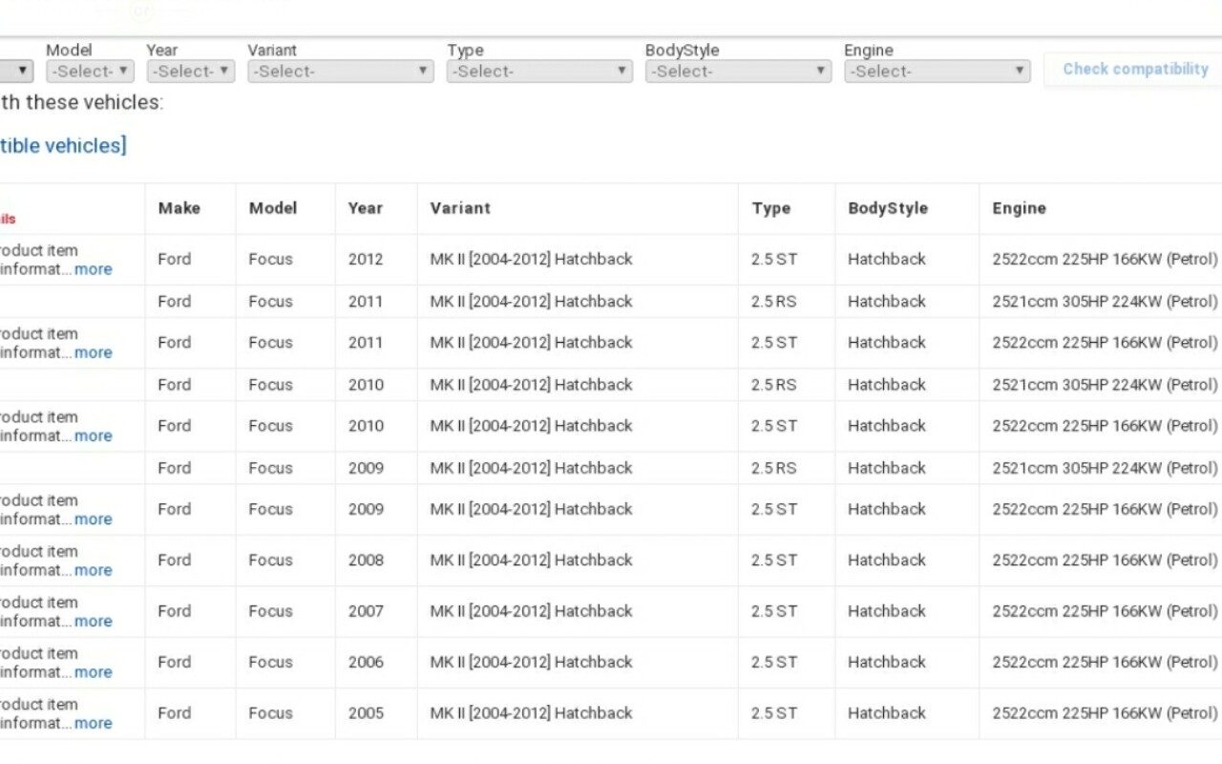Click the Model column header in table

coord(273,208)
